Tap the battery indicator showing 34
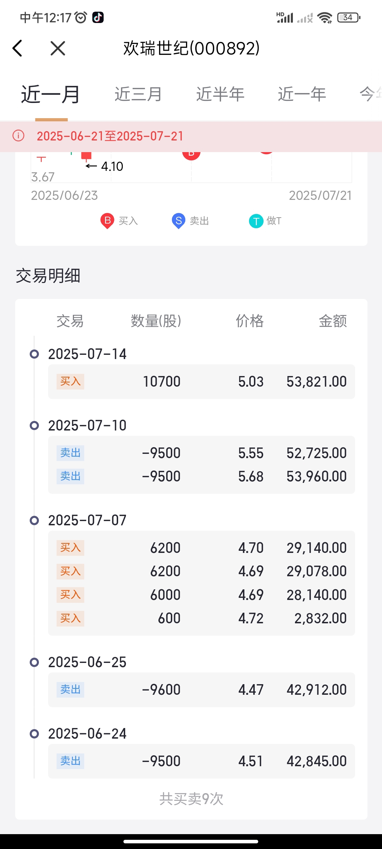The width and height of the screenshot is (382, 849). [349, 17]
